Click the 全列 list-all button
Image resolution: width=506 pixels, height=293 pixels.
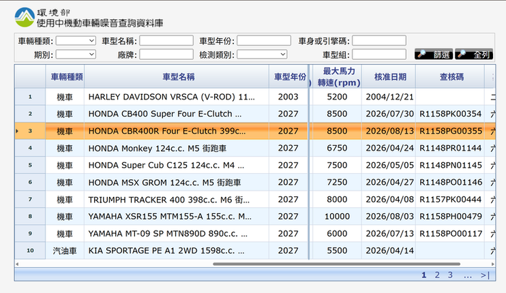[474, 54]
